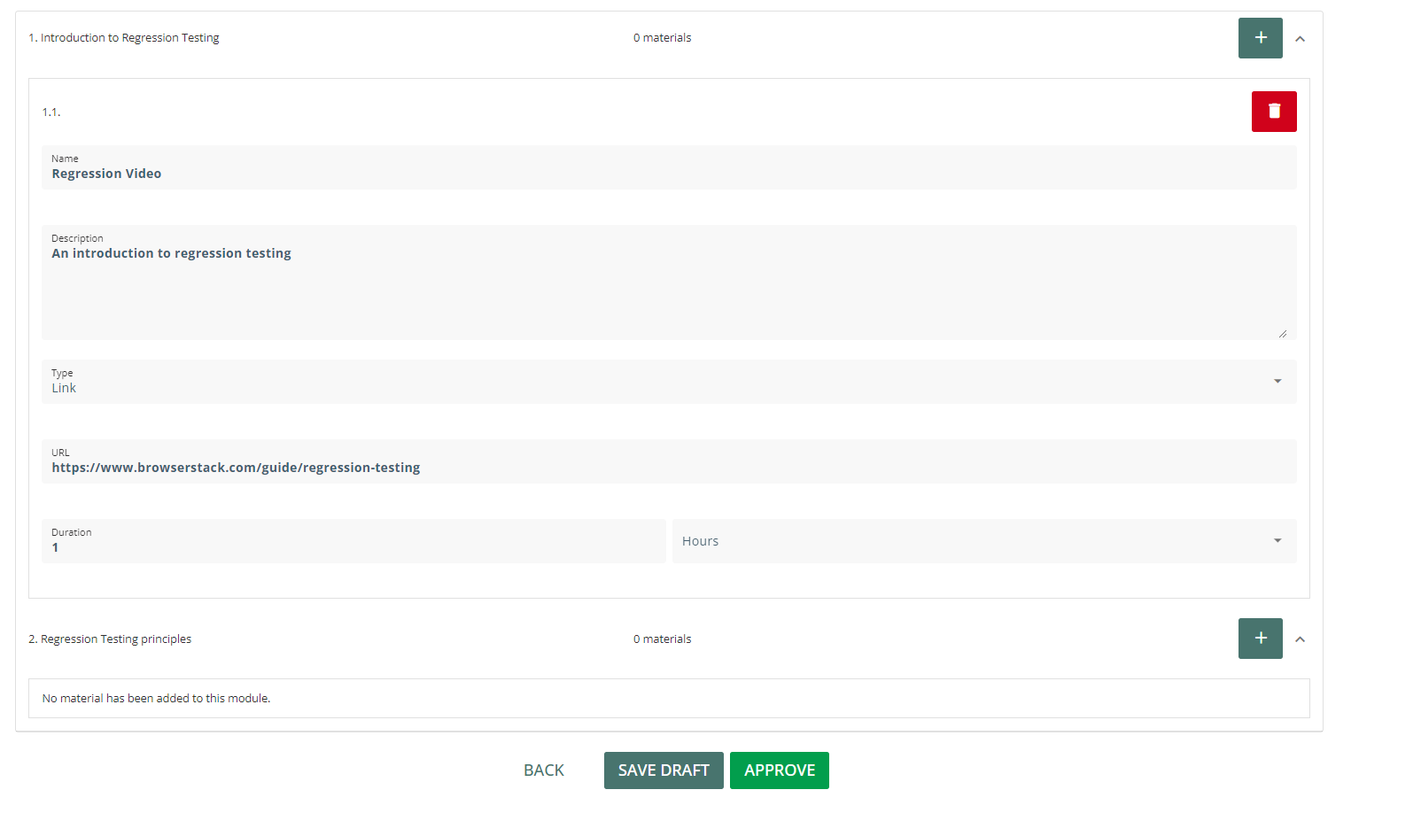Click the Duration number field

coord(353,546)
